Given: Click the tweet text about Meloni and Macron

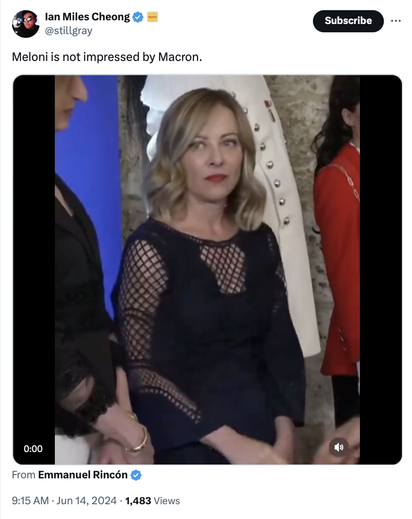Looking at the screenshot, I should pyautogui.click(x=107, y=57).
